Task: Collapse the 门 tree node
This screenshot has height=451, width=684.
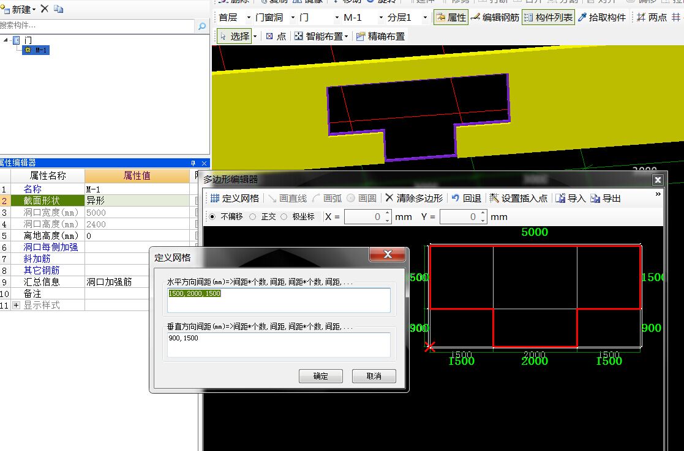Action: pos(6,40)
